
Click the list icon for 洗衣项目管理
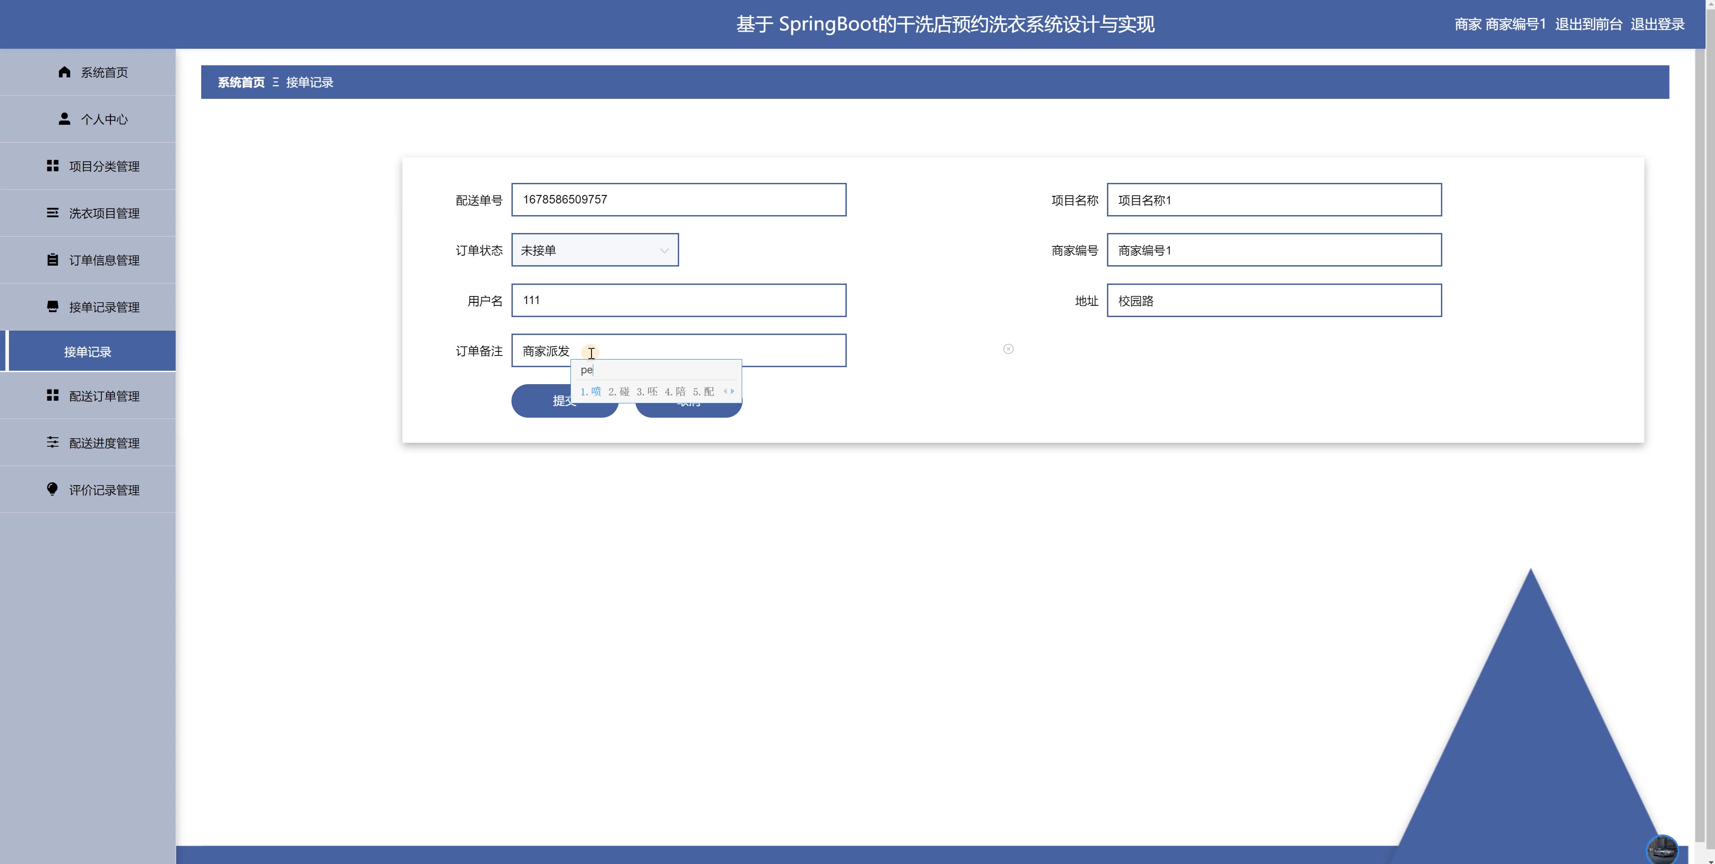[x=53, y=212]
